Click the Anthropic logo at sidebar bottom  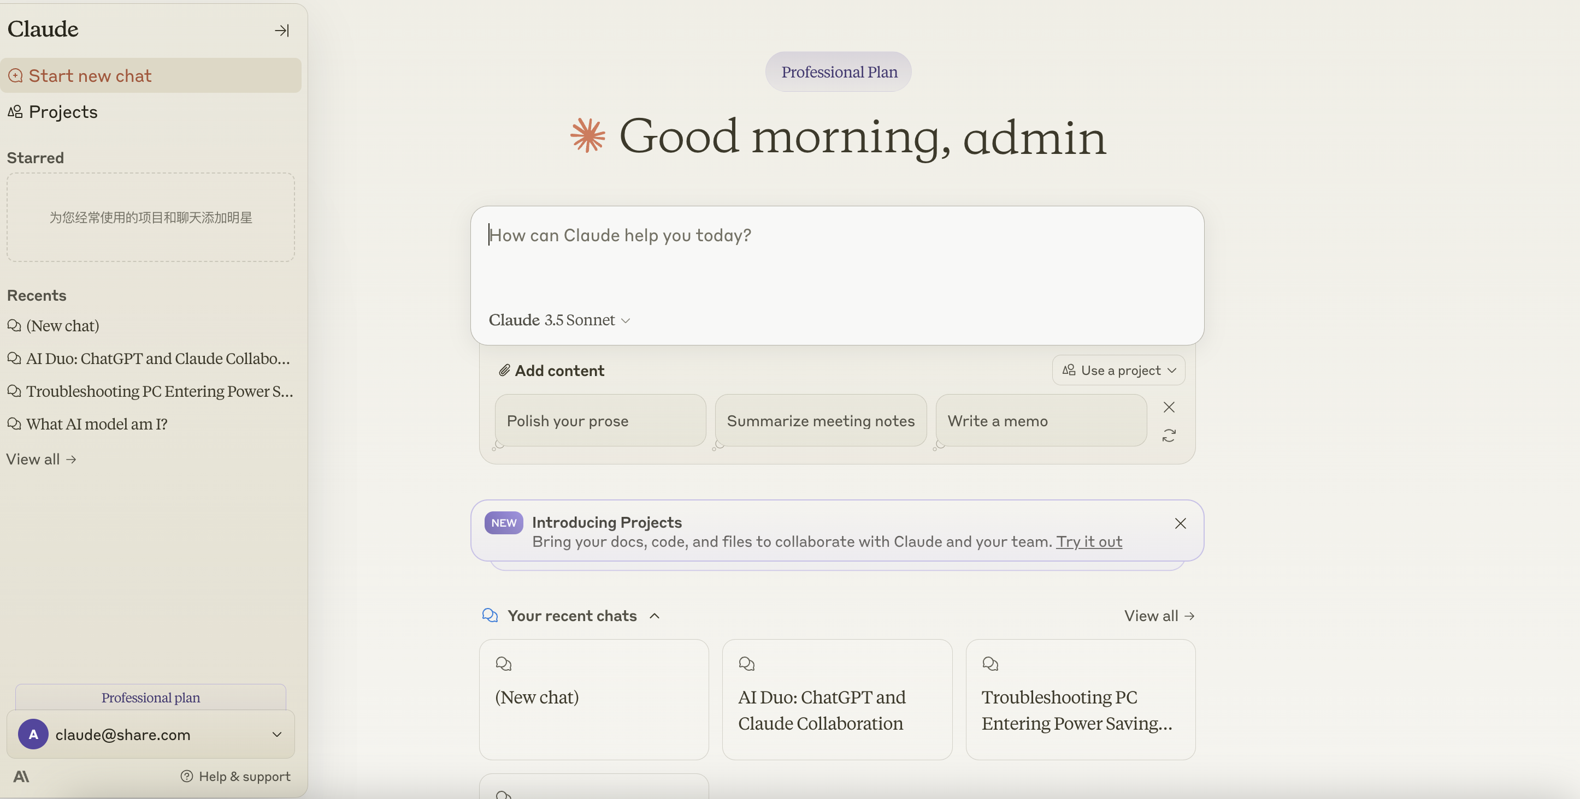pyautogui.click(x=21, y=776)
